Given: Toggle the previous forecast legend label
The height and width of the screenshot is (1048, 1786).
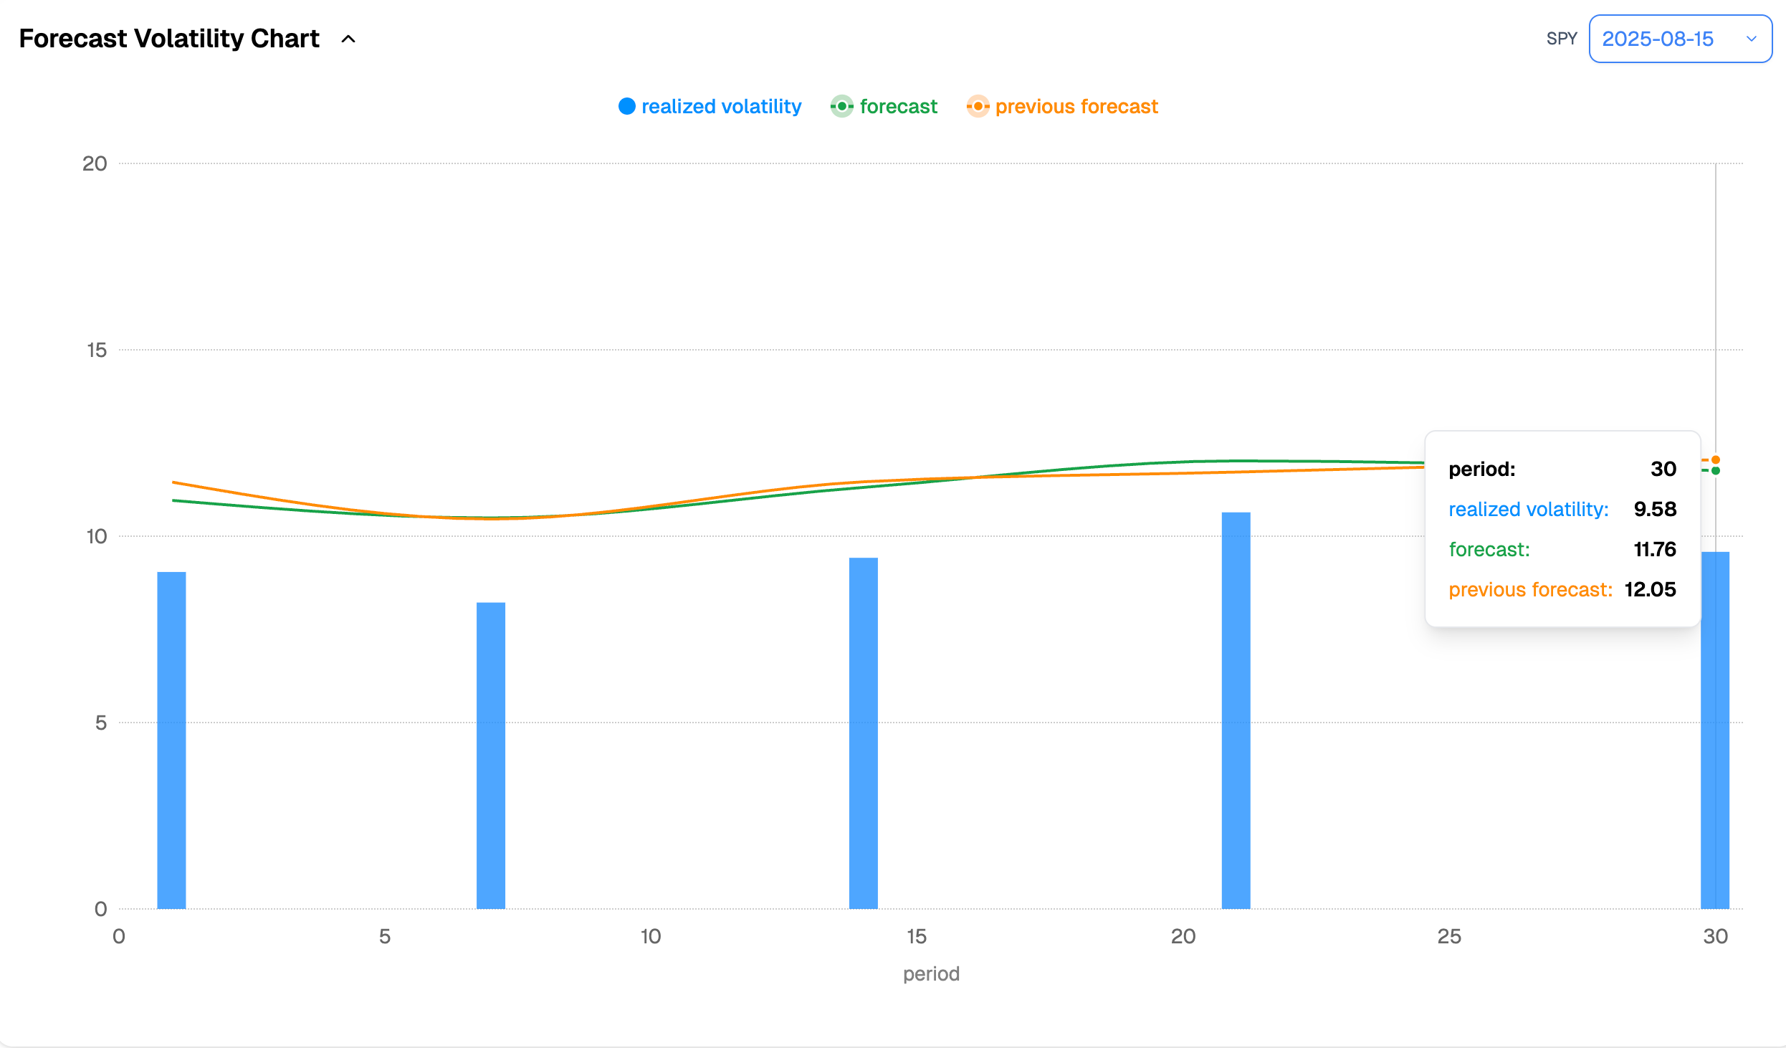Looking at the screenshot, I should 1076,106.
